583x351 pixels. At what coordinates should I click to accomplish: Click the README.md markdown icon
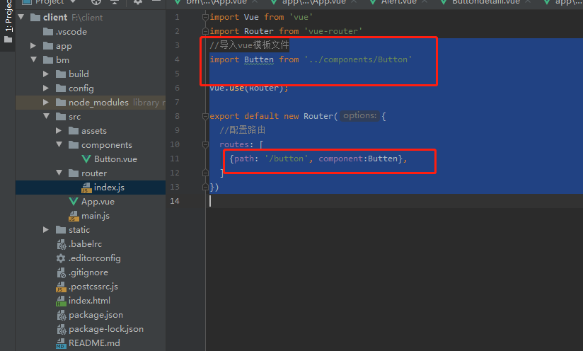(x=61, y=343)
